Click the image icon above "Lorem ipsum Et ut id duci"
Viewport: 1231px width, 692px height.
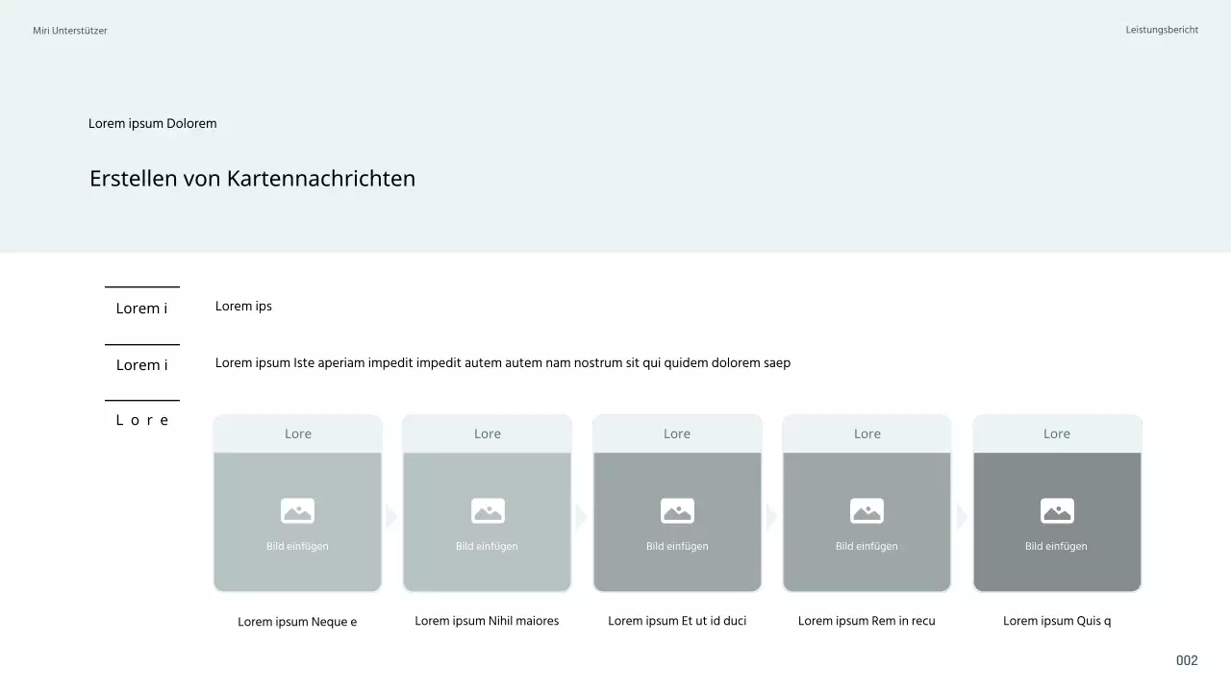pos(677,510)
